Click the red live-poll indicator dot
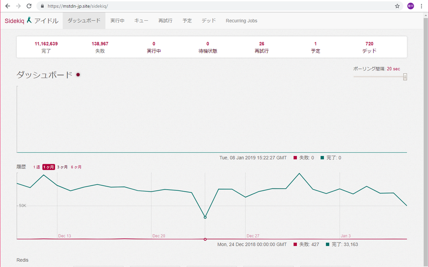Image resolution: width=429 pixels, height=267 pixels. (x=78, y=74)
